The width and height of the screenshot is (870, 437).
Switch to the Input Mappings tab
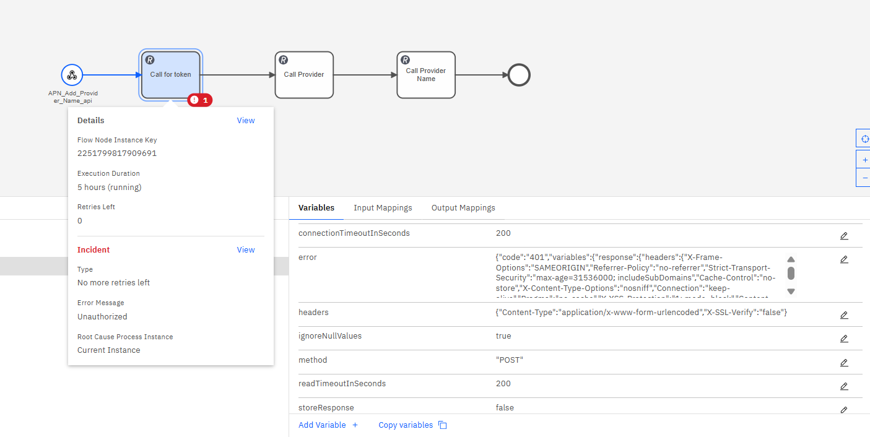pos(383,207)
